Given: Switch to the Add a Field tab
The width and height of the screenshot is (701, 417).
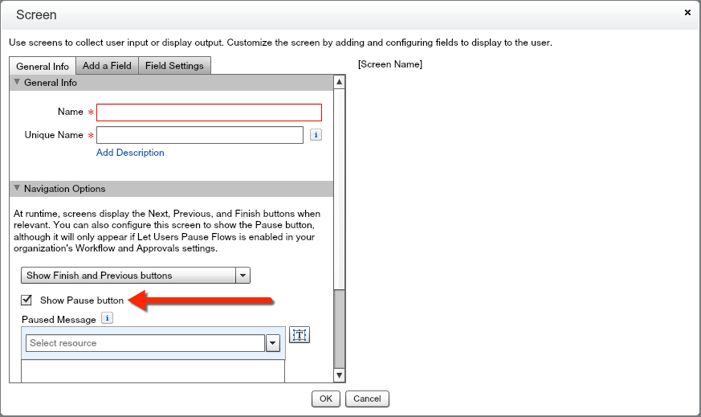Looking at the screenshot, I should [107, 66].
